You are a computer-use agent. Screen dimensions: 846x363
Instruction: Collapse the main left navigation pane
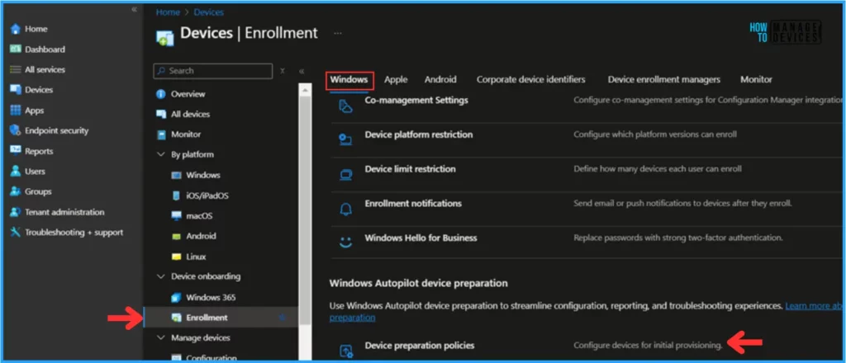click(x=134, y=9)
